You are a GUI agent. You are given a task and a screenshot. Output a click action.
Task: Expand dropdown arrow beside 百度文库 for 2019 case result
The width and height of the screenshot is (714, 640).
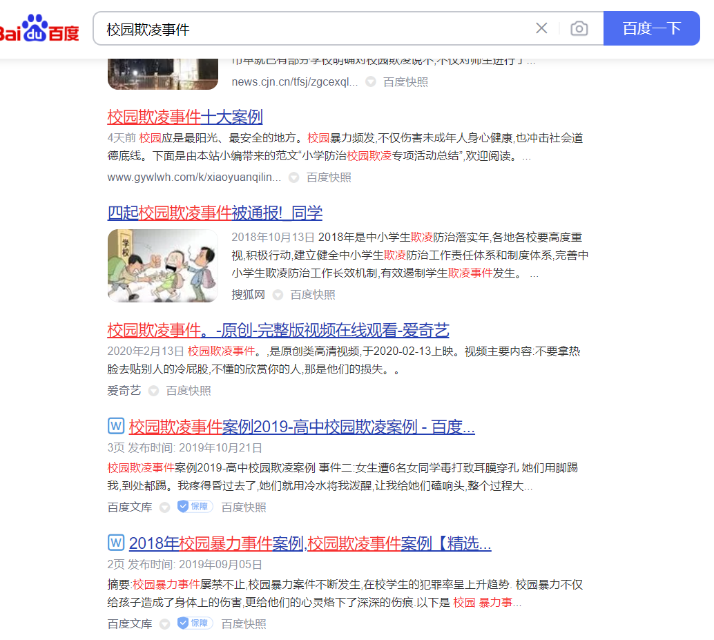tap(164, 507)
